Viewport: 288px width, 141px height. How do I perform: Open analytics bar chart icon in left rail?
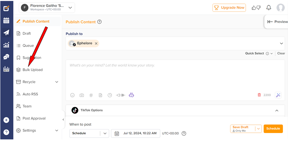[6, 45]
